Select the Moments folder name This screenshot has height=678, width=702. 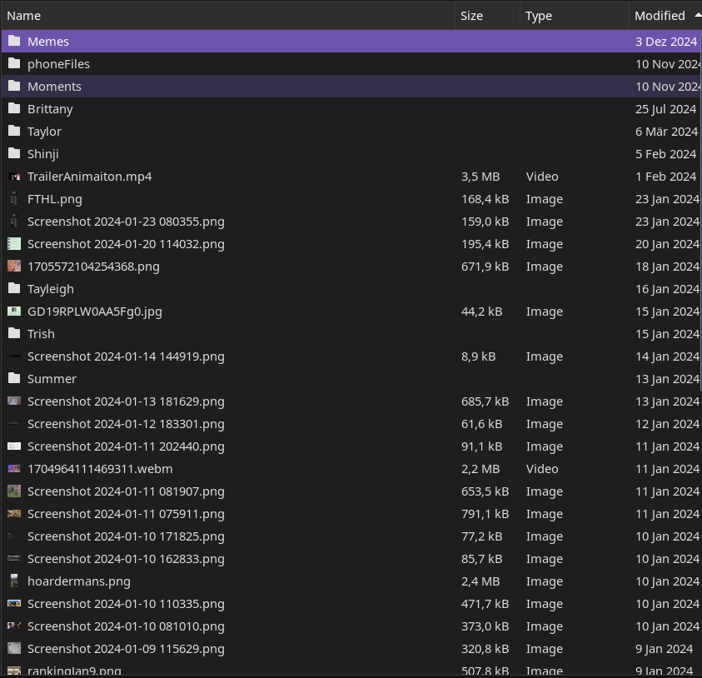[54, 87]
